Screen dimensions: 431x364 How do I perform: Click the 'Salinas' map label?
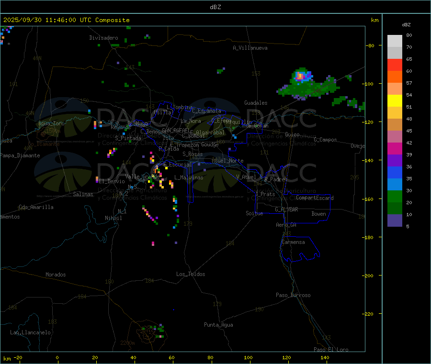83,194
